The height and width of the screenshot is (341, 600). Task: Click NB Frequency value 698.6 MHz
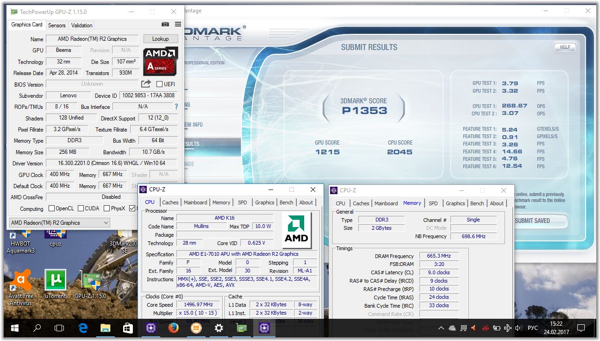[473, 236]
